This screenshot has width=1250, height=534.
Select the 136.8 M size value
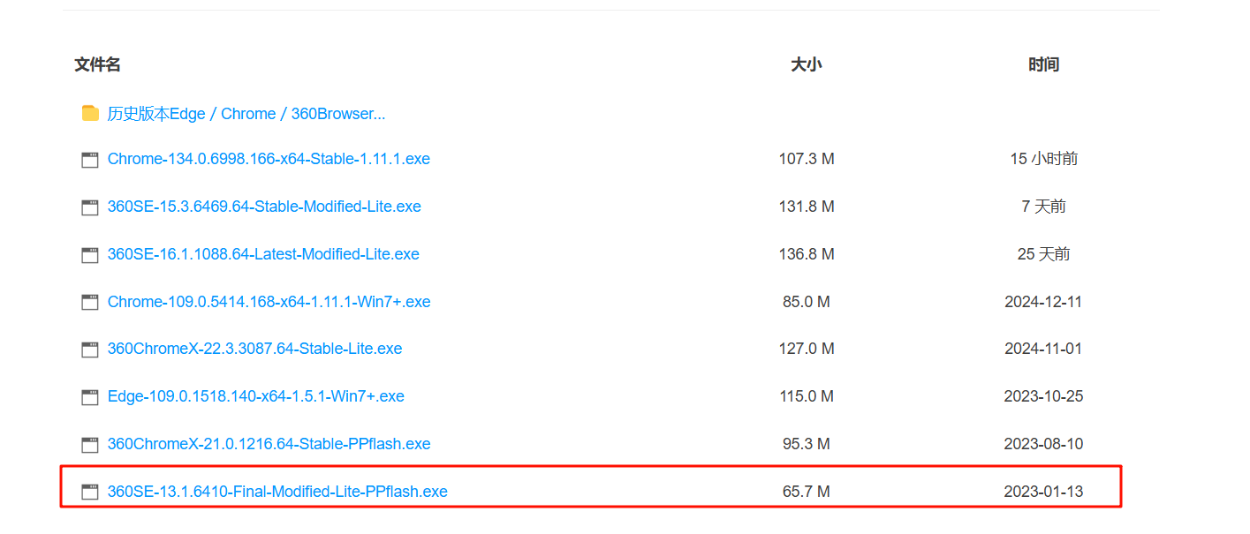(807, 254)
